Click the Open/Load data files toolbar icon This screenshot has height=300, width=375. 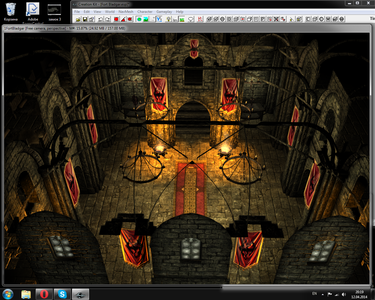[78, 19]
